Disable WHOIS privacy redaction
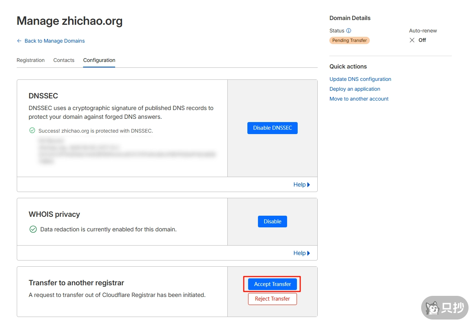 (272, 222)
